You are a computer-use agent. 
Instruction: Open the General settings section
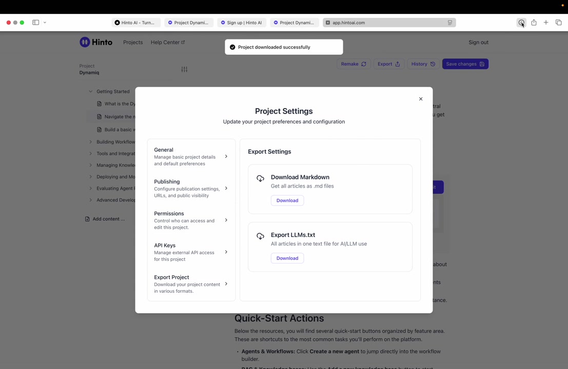click(x=191, y=156)
